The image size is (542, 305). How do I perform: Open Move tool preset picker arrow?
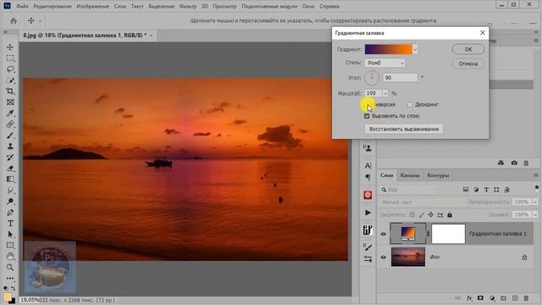pyautogui.click(x=40, y=21)
